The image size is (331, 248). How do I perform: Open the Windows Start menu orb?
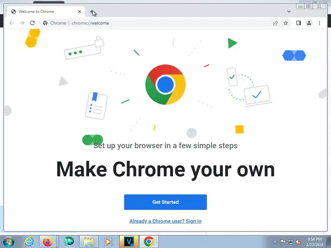pos(9,242)
